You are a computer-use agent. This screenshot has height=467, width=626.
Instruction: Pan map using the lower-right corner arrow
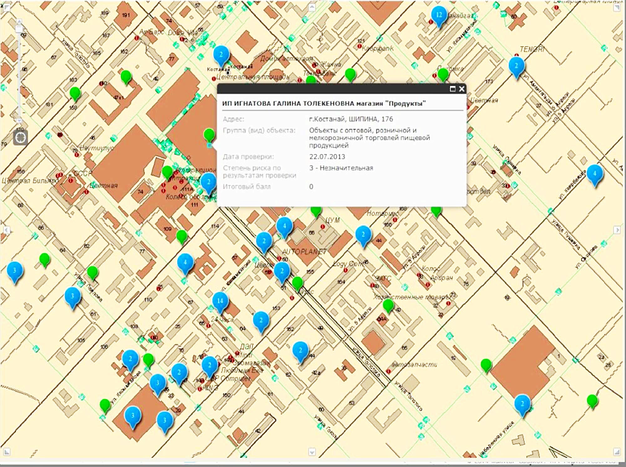(617, 451)
